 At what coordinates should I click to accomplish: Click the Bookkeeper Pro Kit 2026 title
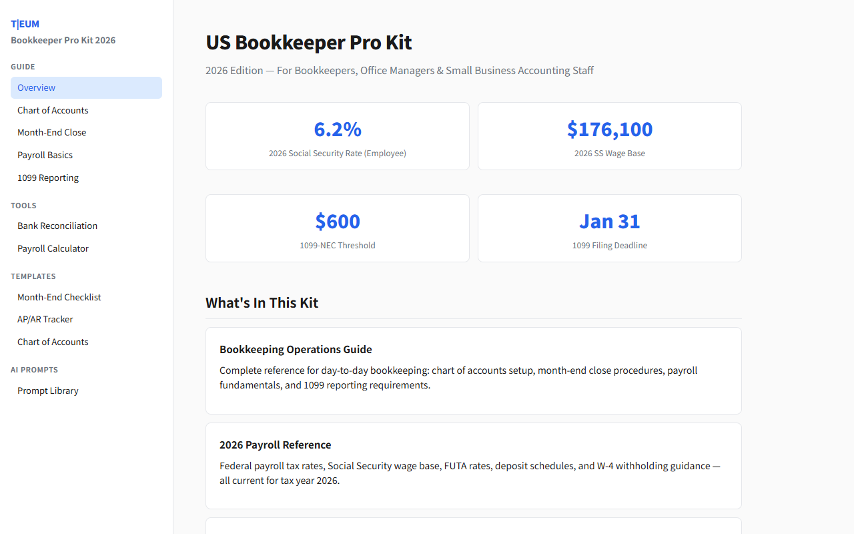click(x=63, y=40)
